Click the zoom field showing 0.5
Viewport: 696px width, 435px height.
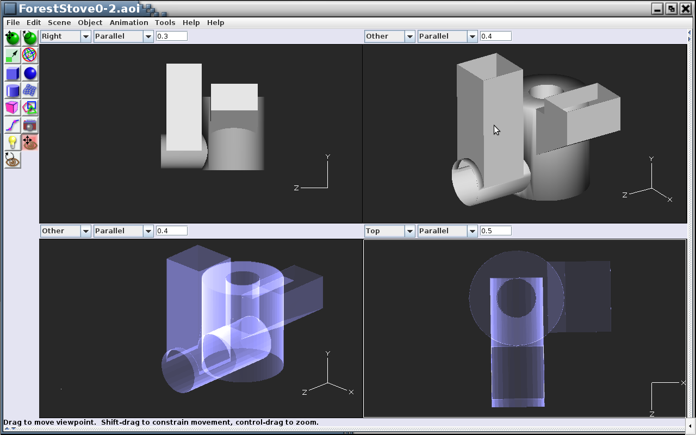click(495, 231)
